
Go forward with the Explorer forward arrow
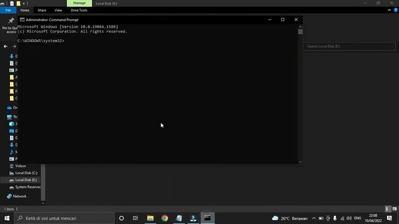(x=14, y=47)
